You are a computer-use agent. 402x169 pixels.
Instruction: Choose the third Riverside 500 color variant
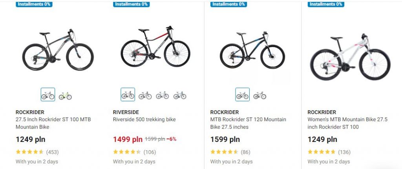coord(162,95)
